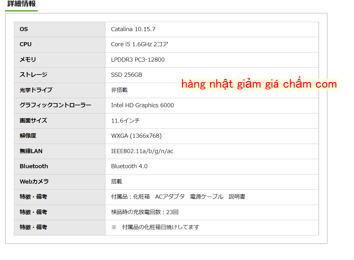Click the CPU row label
Screen dimensions: 354x260
coord(25,44)
